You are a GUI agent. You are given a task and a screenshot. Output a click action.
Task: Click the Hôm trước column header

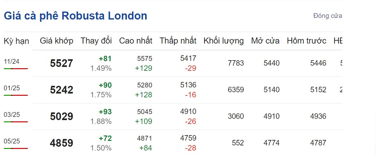coord(306,41)
